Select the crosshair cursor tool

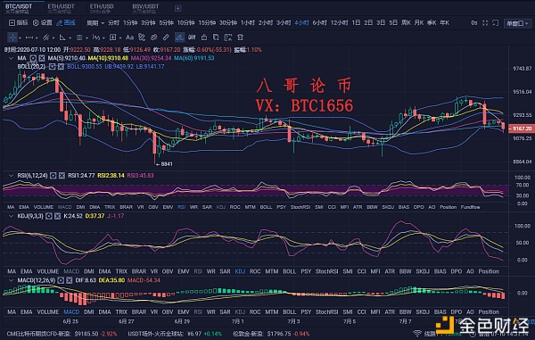12,37
